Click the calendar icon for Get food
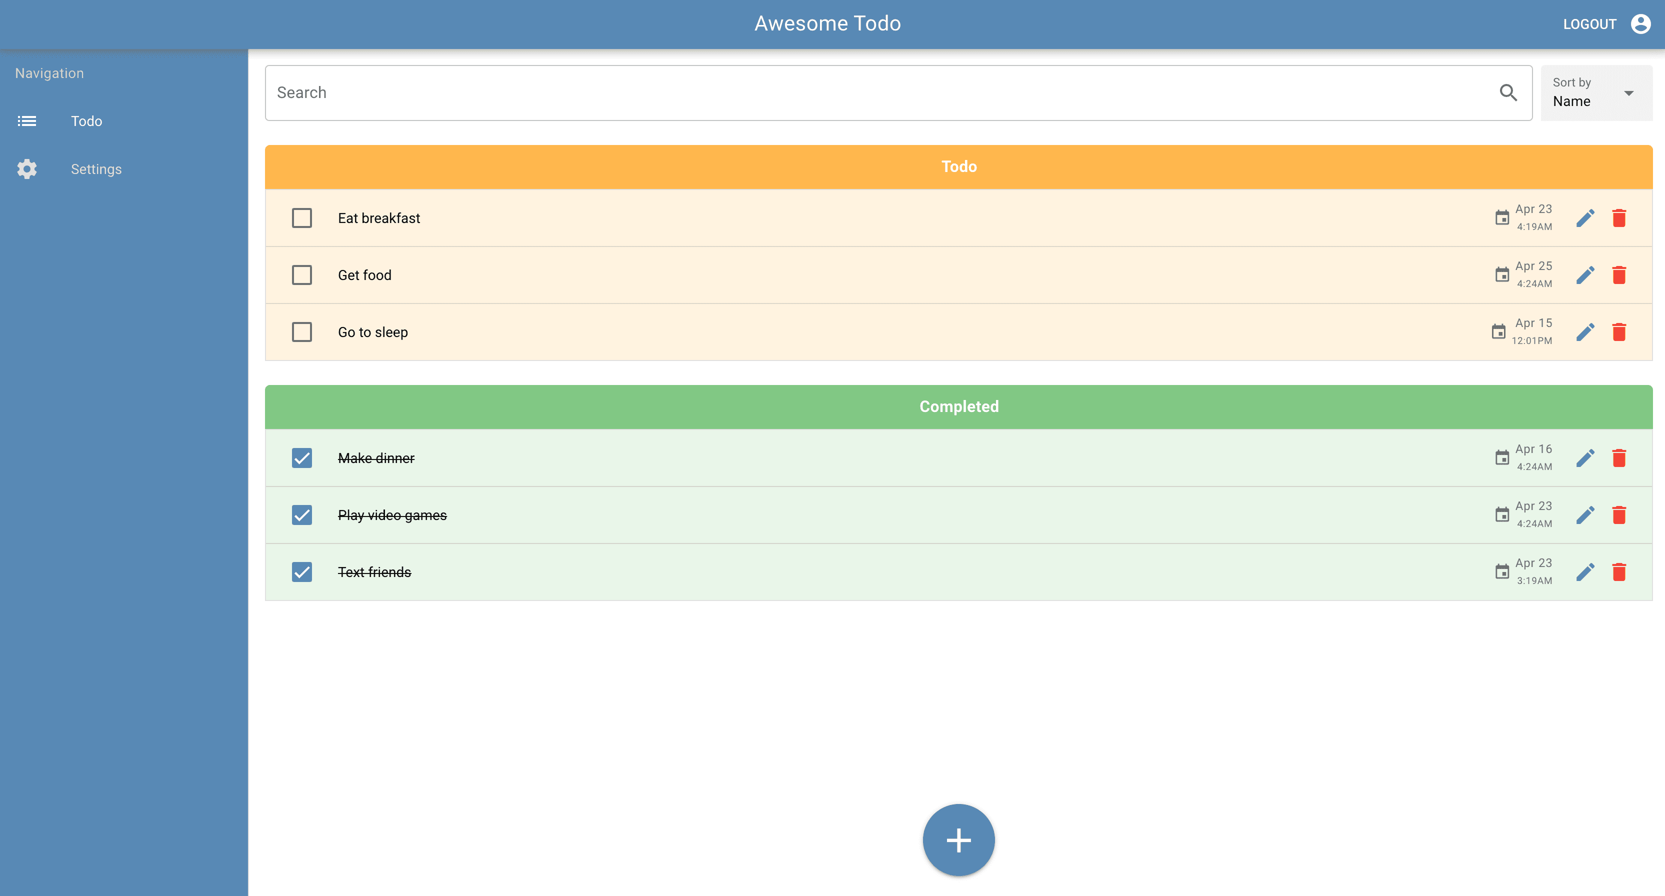The image size is (1665, 896). coord(1501,274)
